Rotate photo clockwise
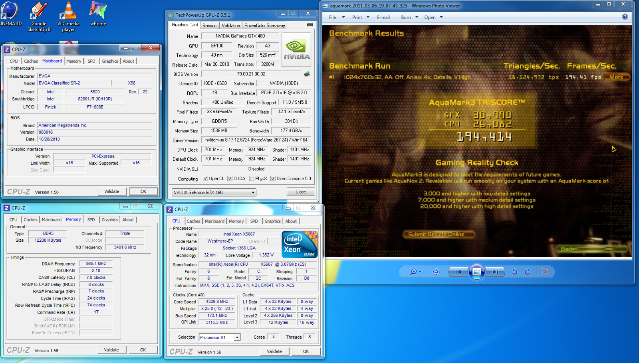Image resolution: width=639 pixels, height=363 pixels. tap(528, 272)
